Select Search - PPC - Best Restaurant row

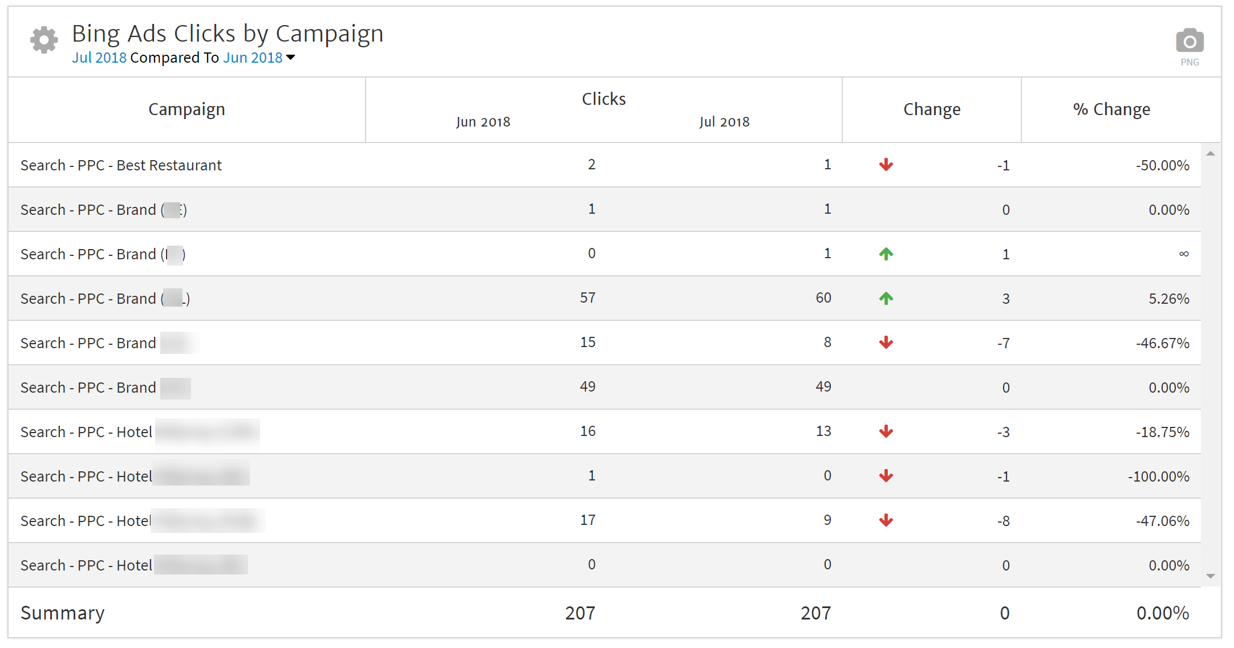coord(121,165)
